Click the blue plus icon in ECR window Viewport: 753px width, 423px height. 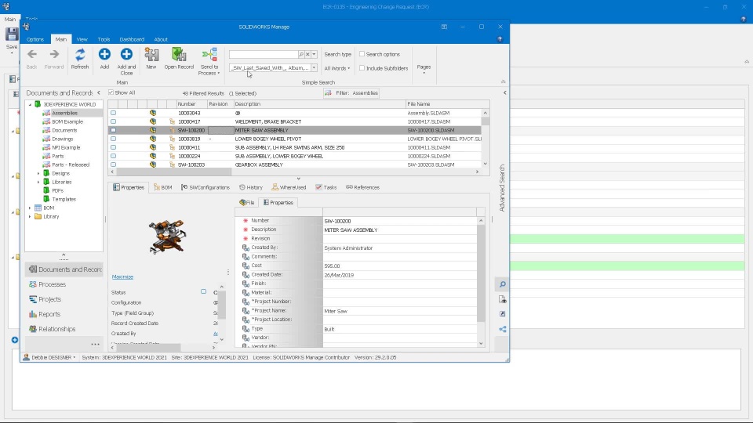(x=15, y=340)
